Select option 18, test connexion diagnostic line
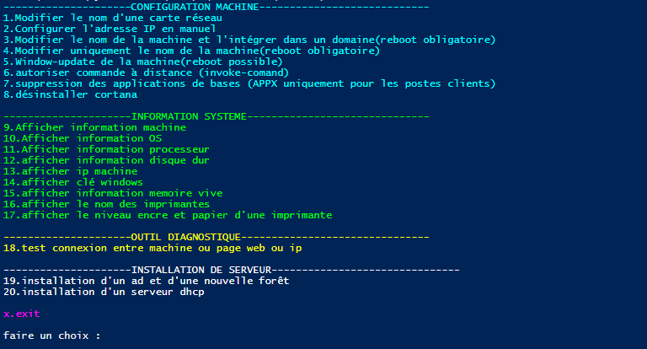 coord(152,248)
